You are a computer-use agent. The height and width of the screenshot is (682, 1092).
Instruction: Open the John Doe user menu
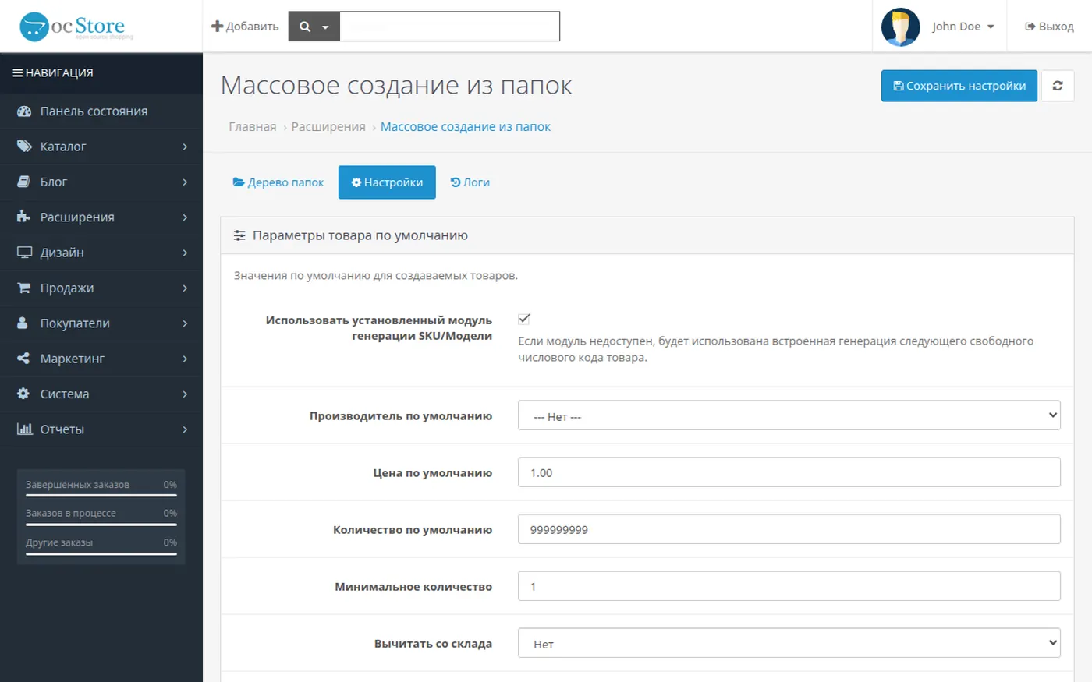(x=963, y=27)
